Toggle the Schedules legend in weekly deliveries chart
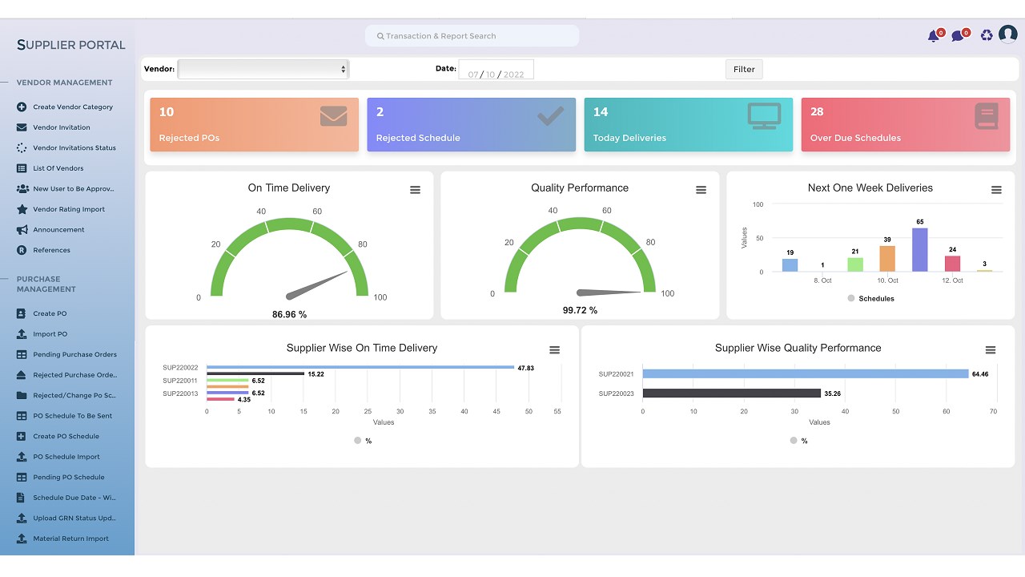The height and width of the screenshot is (577, 1025). click(x=870, y=298)
